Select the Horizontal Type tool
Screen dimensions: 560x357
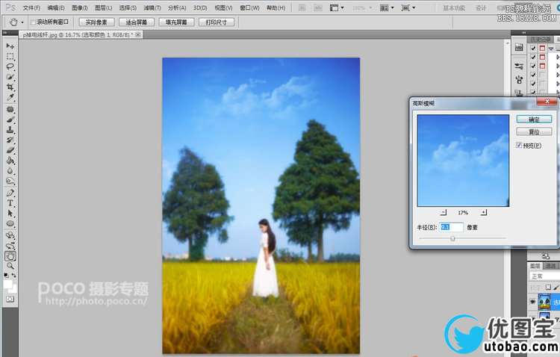click(10, 203)
